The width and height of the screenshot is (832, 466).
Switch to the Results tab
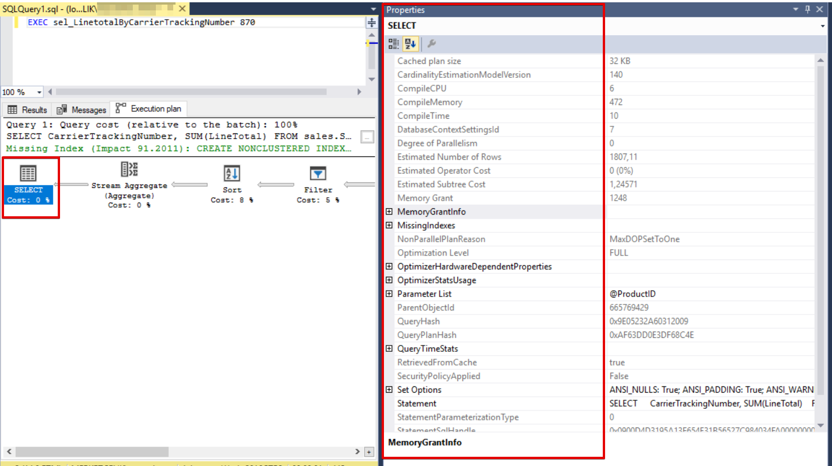coord(27,110)
